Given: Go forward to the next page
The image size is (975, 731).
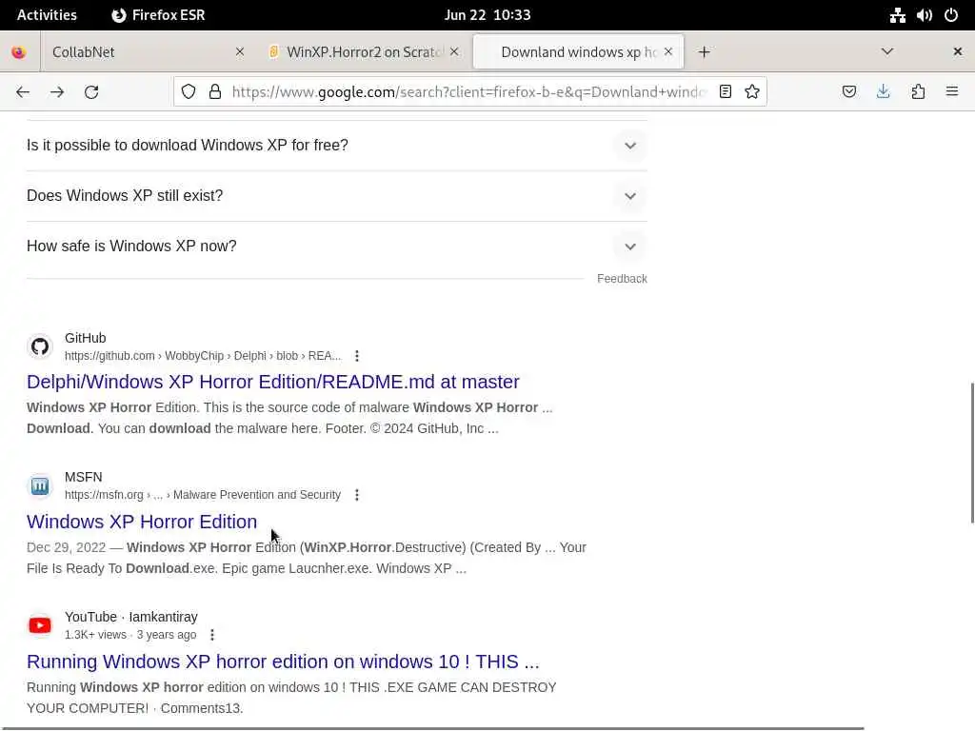Looking at the screenshot, I should pyautogui.click(x=57, y=92).
